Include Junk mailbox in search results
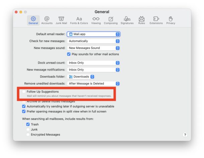 click(x=28, y=130)
